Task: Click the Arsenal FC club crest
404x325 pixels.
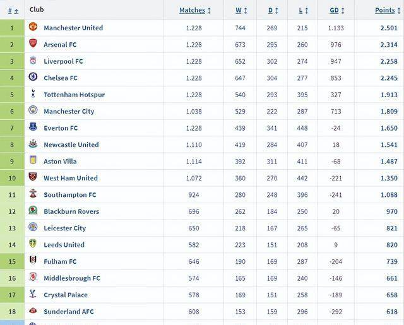Action: [x=33, y=44]
